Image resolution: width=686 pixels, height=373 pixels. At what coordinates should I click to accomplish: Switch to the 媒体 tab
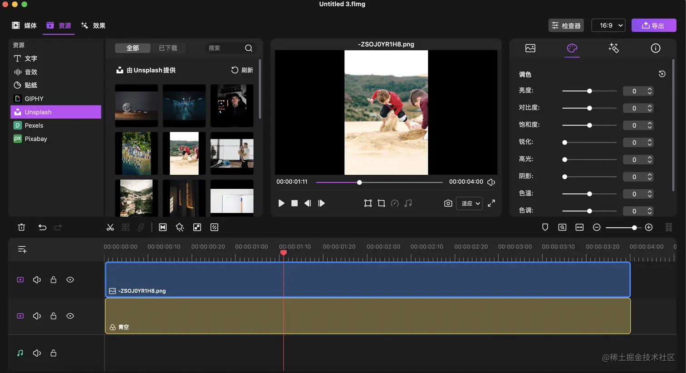[24, 25]
